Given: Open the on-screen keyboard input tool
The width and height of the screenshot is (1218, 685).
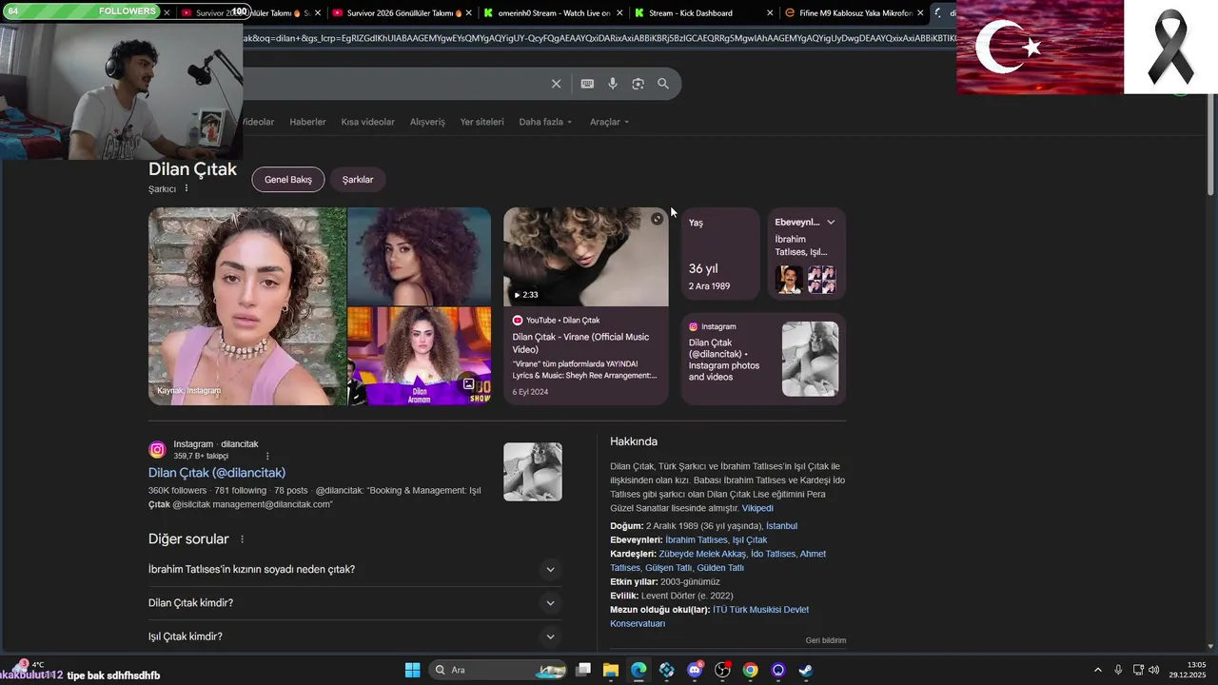Looking at the screenshot, I should [587, 84].
